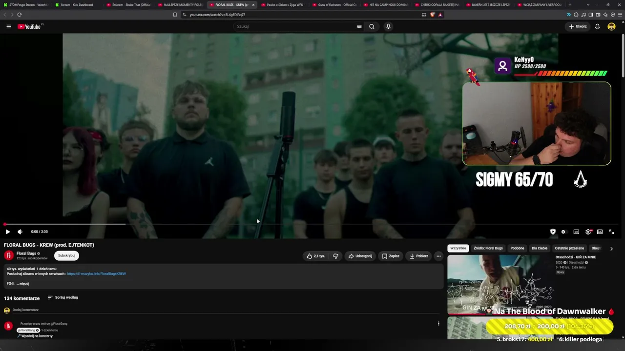Select the Wszystkie filter chip

(458, 248)
